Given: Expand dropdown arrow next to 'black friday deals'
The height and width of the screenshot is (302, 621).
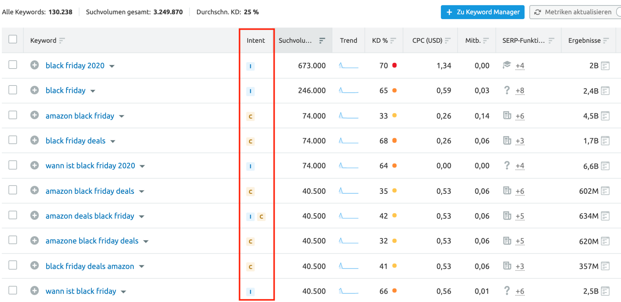Looking at the screenshot, I should (113, 141).
